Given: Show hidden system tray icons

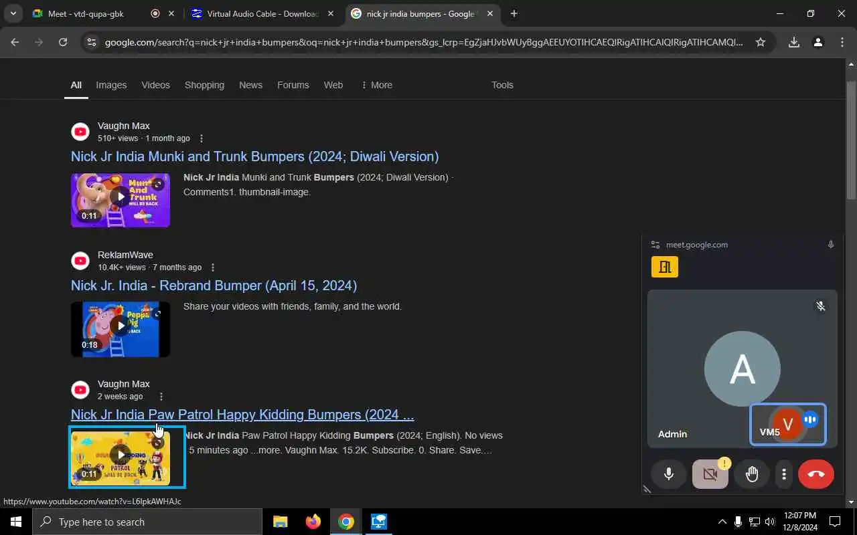Looking at the screenshot, I should pos(722,522).
